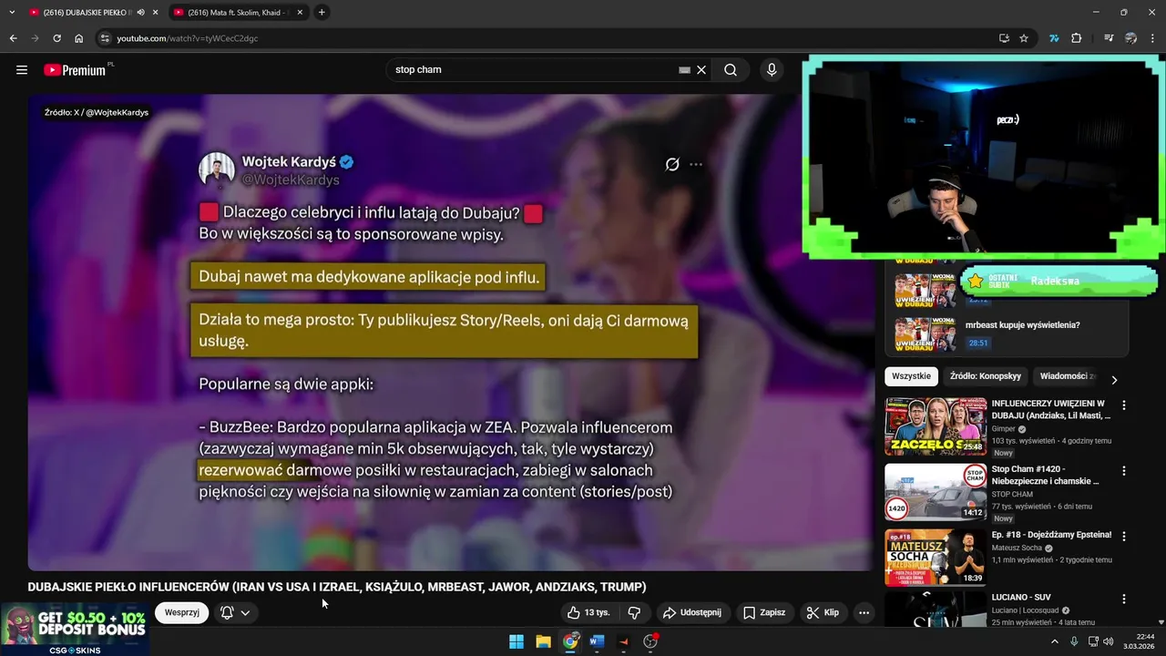Screen dimensions: 1166x656
Task: Clear the search box text
Action: coord(701,70)
